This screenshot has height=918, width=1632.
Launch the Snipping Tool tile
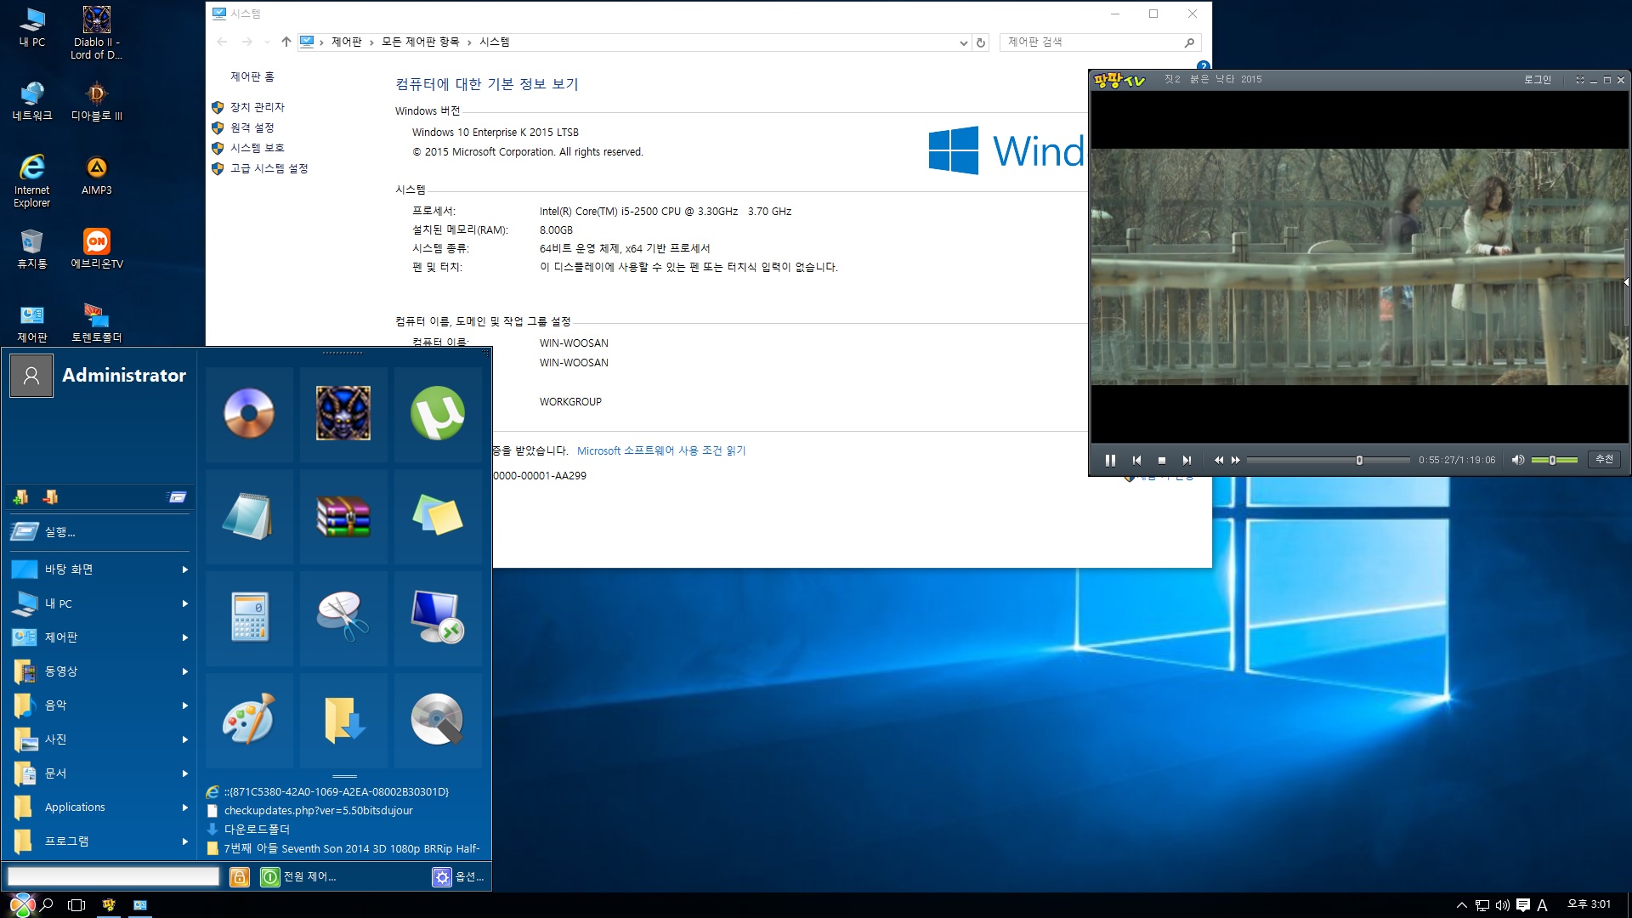click(343, 618)
